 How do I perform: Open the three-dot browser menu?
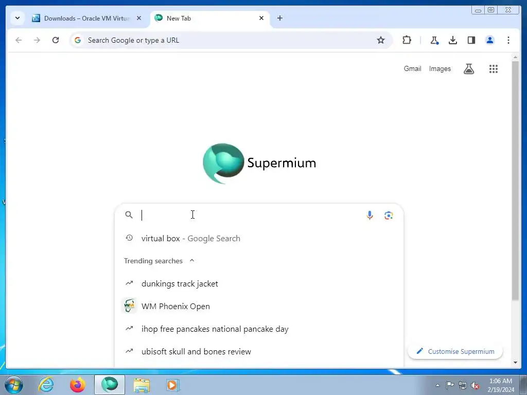pyautogui.click(x=508, y=40)
